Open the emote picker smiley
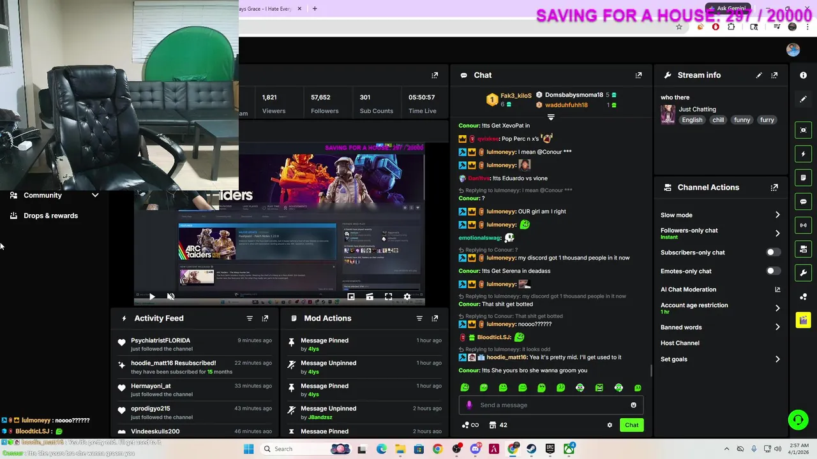817x459 pixels. [x=633, y=405]
